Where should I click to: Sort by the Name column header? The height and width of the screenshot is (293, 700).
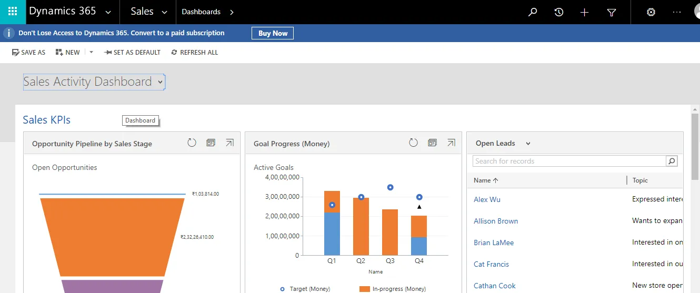point(486,180)
